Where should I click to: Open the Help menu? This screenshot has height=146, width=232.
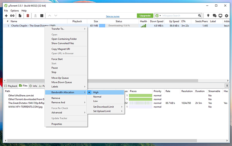click(x=24, y=11)
